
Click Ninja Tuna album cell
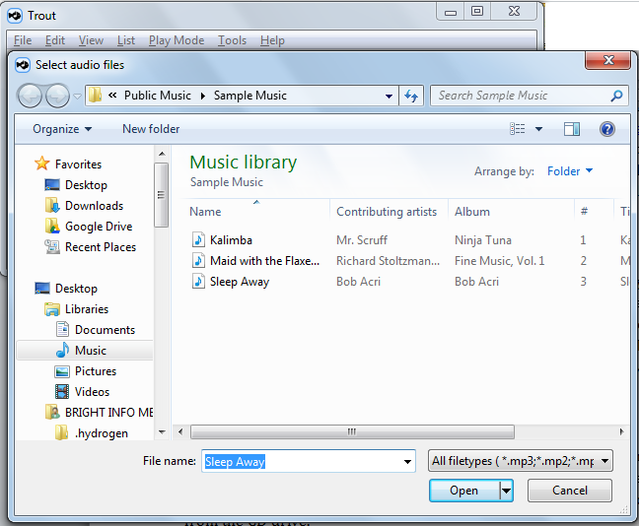(483, 240)
